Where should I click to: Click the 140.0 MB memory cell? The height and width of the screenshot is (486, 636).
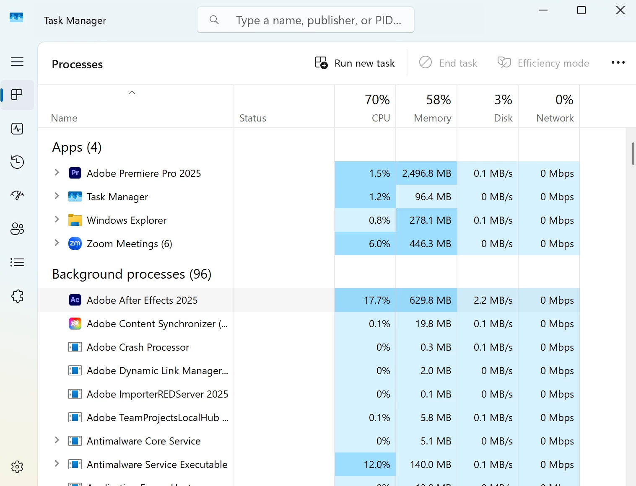coord(426,464)
